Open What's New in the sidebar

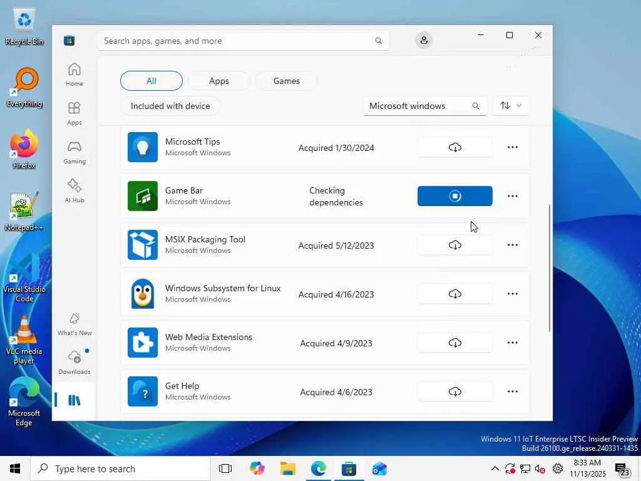coord(74,324)
